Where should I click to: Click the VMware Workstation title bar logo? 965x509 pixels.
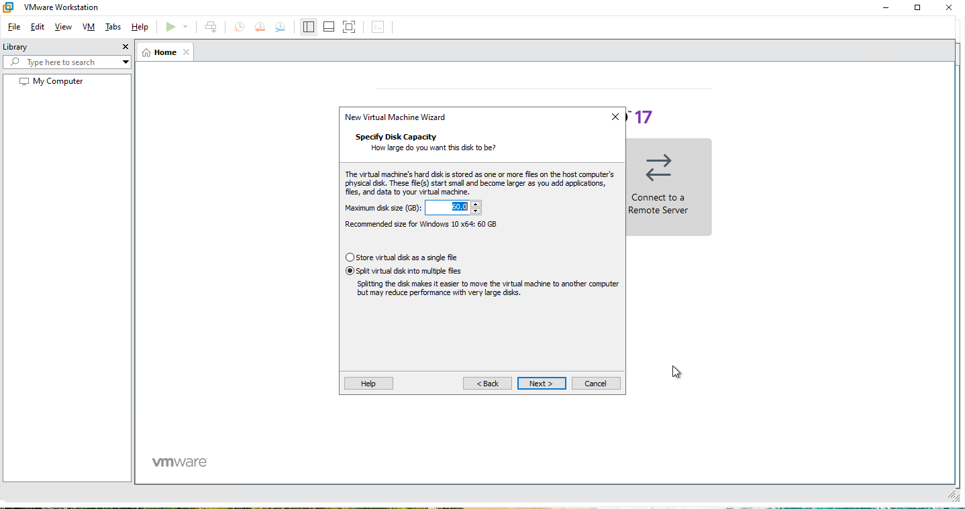[9, 7]
